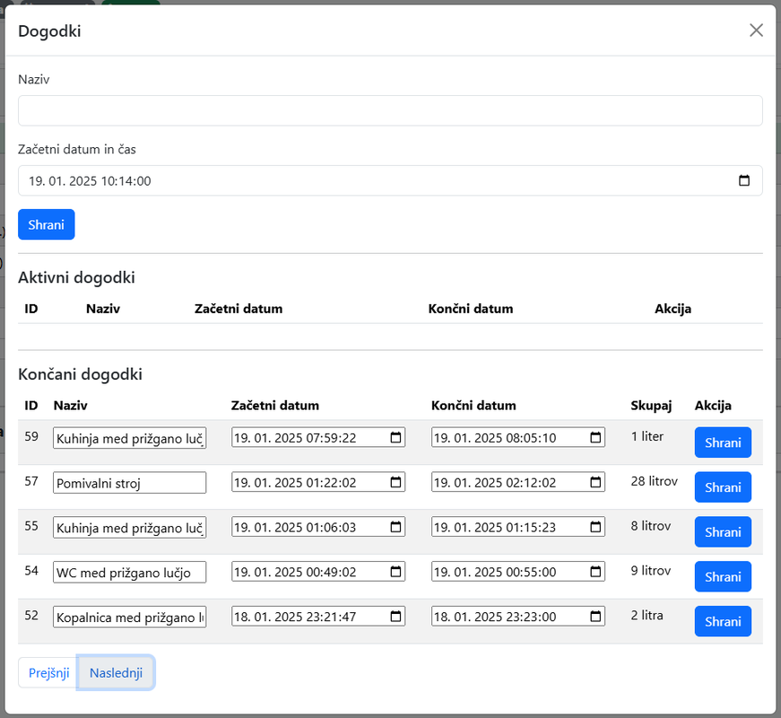
Task: Click the empty Naziv input field
Action: point(390,110)
